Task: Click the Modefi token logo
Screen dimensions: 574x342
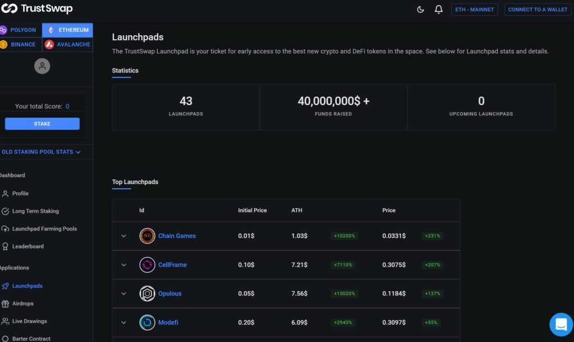Action: [x=147, y=322]
